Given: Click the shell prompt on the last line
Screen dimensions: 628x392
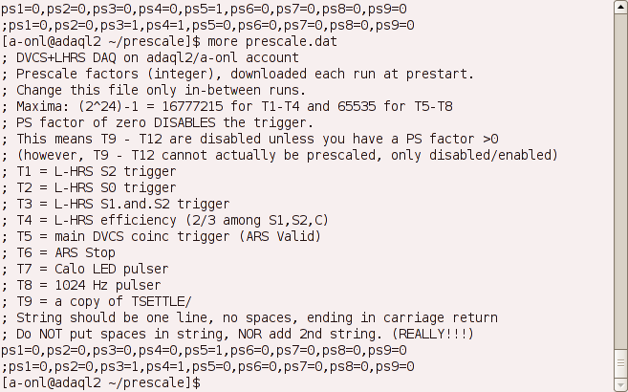Looking at the screenshot, I should pos(101,382).
